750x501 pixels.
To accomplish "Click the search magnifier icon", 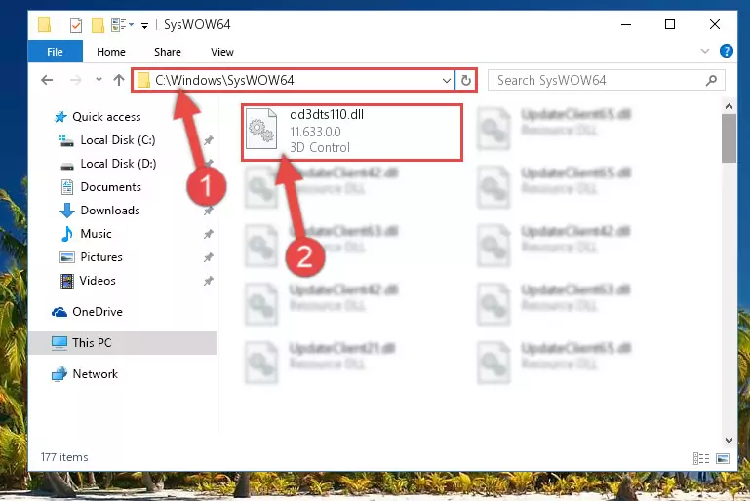I will click(x=711, y=80).
